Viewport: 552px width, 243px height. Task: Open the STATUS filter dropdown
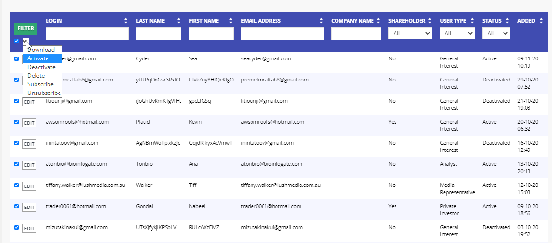click(496, 34)
